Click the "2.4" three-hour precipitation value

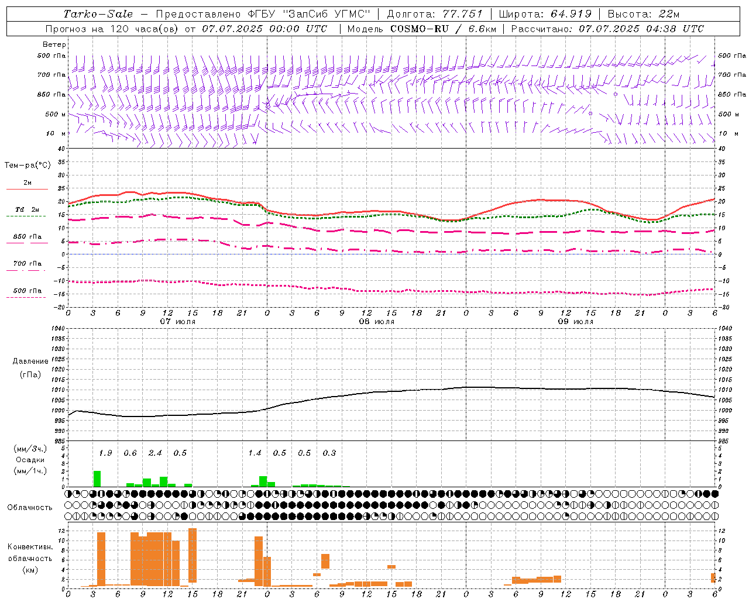point(155,453)
